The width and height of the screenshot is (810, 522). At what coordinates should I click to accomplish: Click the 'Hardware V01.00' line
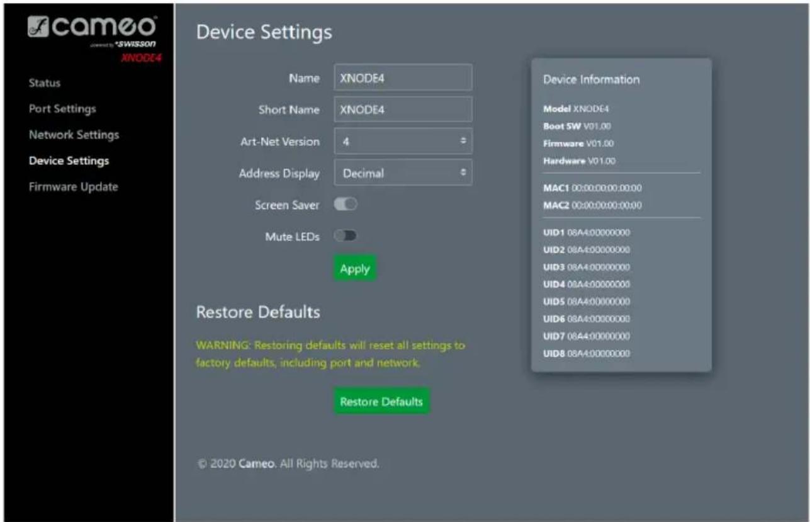(580, 161)
